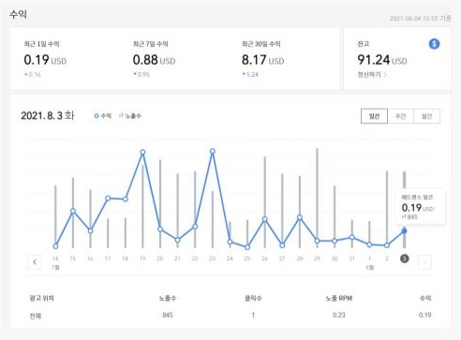Select the highlighted date 3 marker

click(405, 259)
